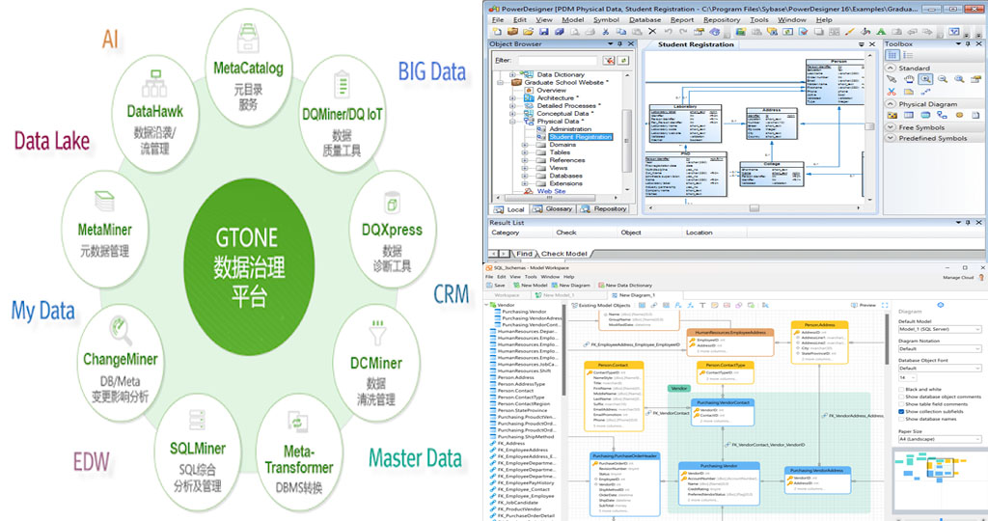988x521 pixels.
Task: Click the Delete X icon in PowerDesigner toolbar
Action: coord(652,32)
